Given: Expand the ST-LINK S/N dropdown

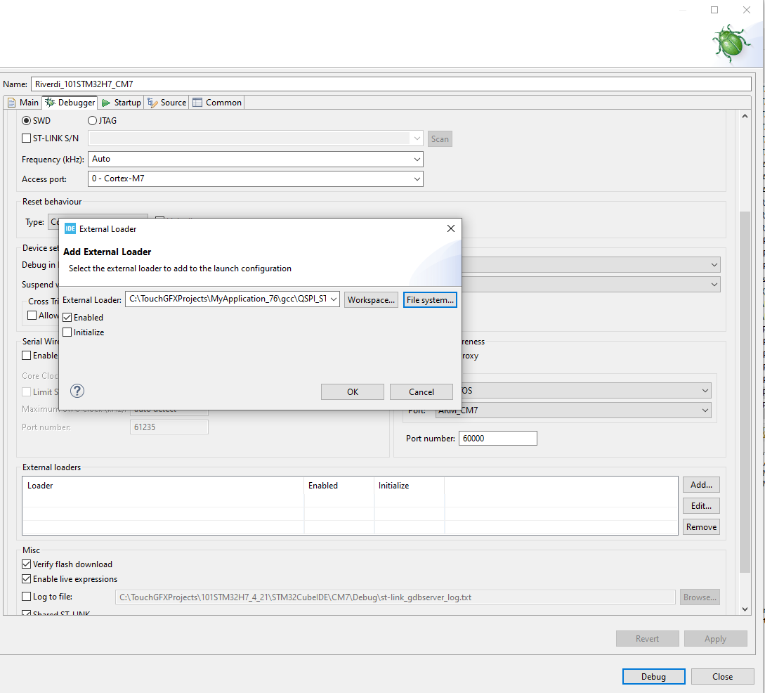Looking at the screenshot, I should point(417,138).
